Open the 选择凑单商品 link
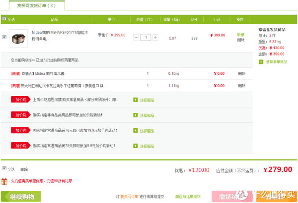This screenshot has height=203, width=298. pos(276,62)
